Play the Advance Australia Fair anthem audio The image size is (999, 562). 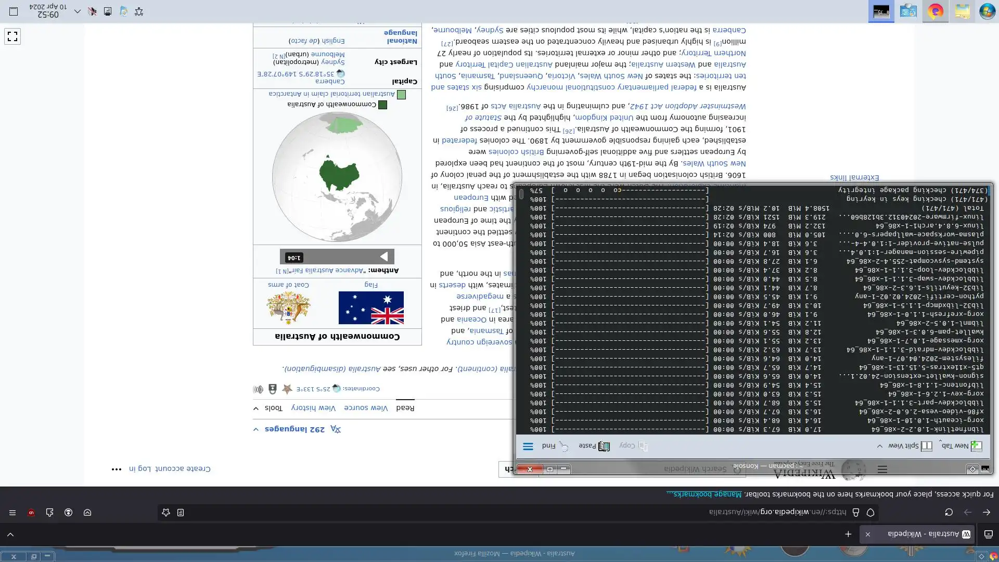click(384, 257)
